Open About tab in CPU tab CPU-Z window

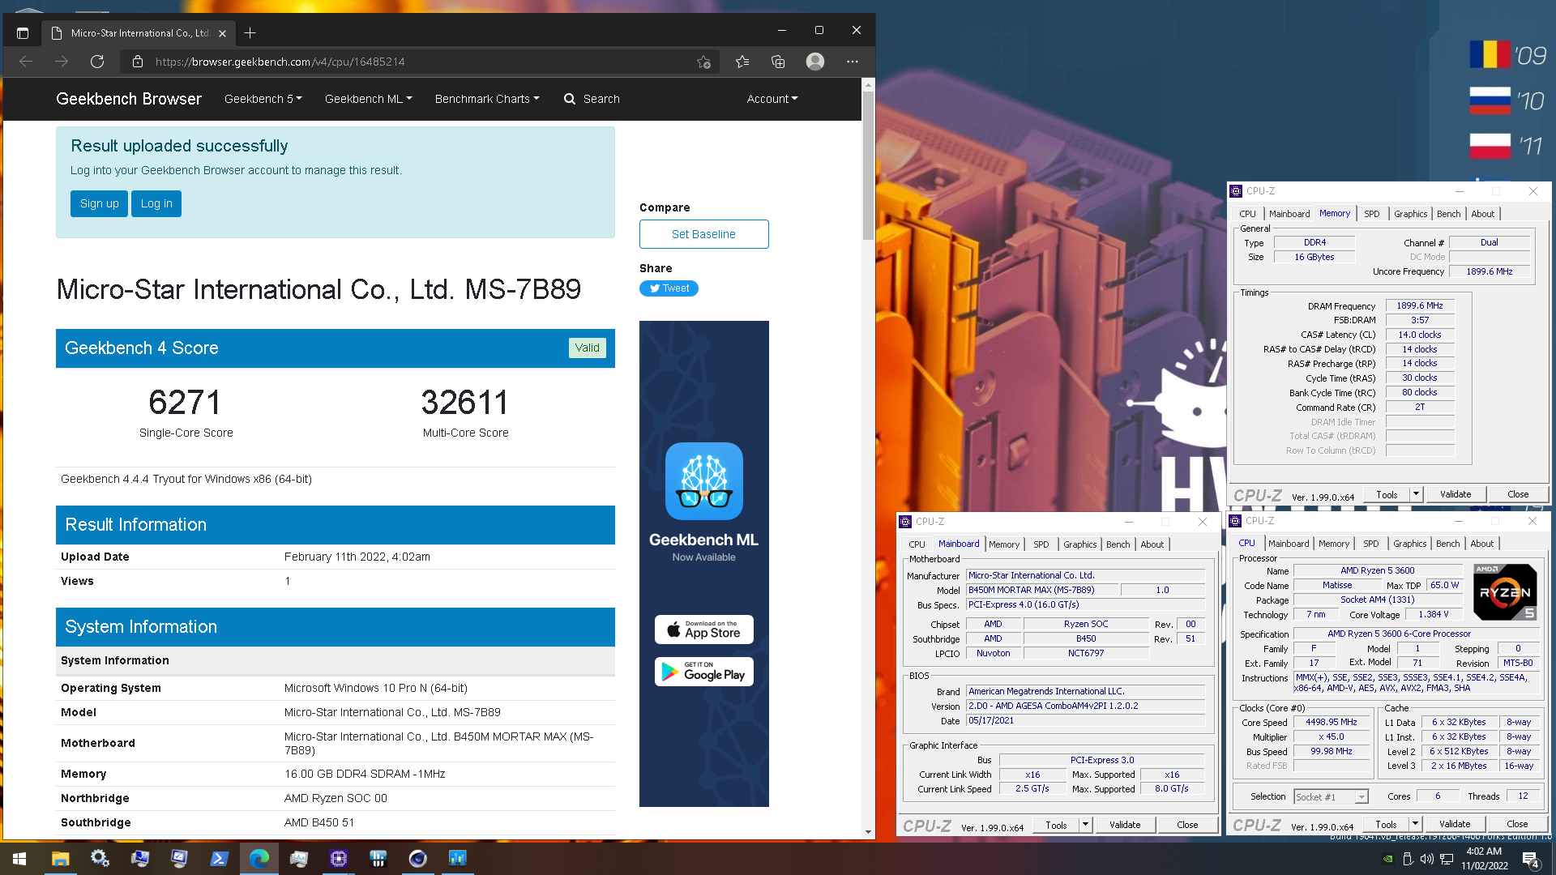(x=1481, y=544)
